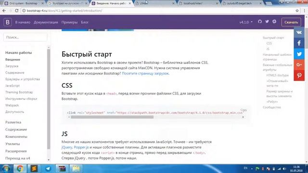Click the taskbar clock 11:06
Screen dimensions: 308x173
[x=296, y=169]
